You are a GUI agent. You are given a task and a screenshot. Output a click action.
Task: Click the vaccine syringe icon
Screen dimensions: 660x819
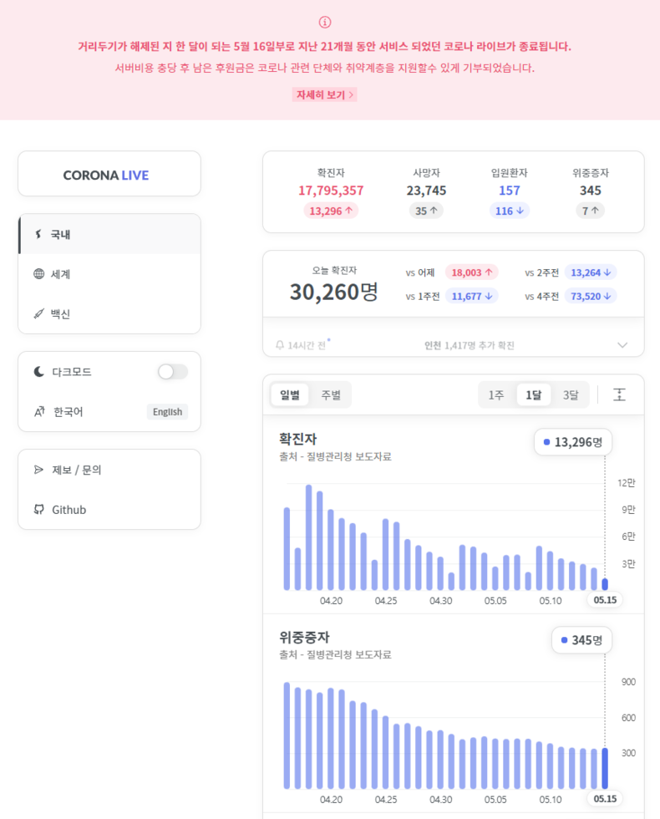point(38,314)
